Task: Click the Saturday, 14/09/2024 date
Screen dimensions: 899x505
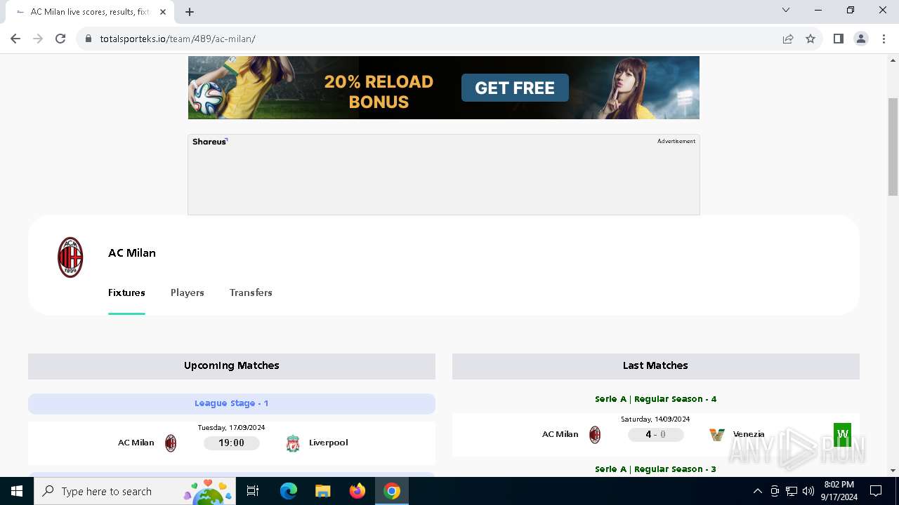Action: pyautogui.click(x=655, y=419)
